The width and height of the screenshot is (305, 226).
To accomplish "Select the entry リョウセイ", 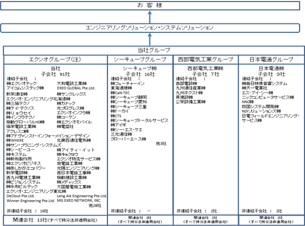I will click(x=18, y=113).
